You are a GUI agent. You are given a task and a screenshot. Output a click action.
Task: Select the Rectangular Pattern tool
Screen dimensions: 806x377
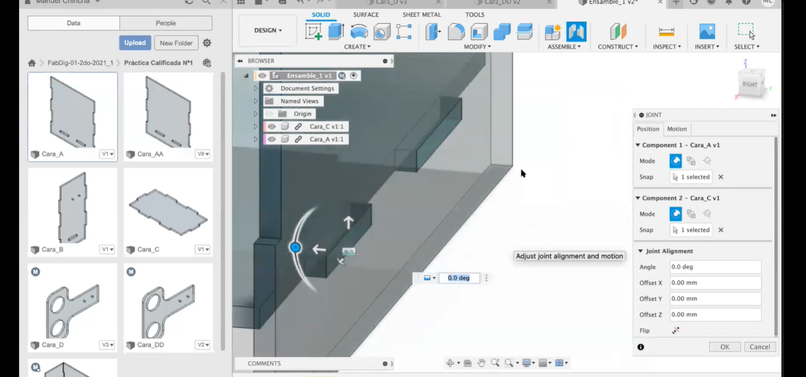[x=404, y=31]
